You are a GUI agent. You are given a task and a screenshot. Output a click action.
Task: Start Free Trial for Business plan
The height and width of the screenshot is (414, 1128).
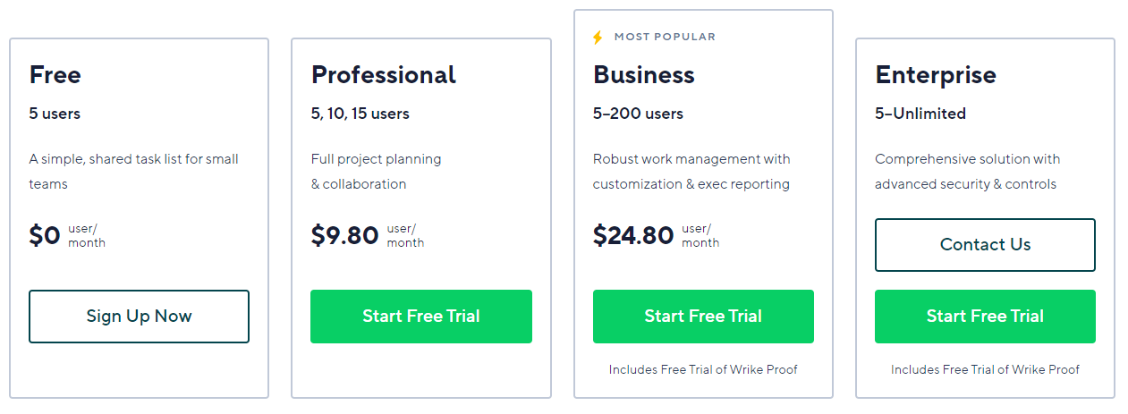click(703, 317)
